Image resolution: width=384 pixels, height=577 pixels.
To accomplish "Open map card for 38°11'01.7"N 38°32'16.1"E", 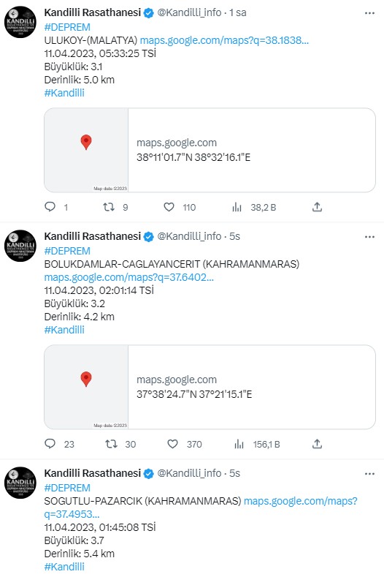I will pyautogui.click(x=210, y=150).
